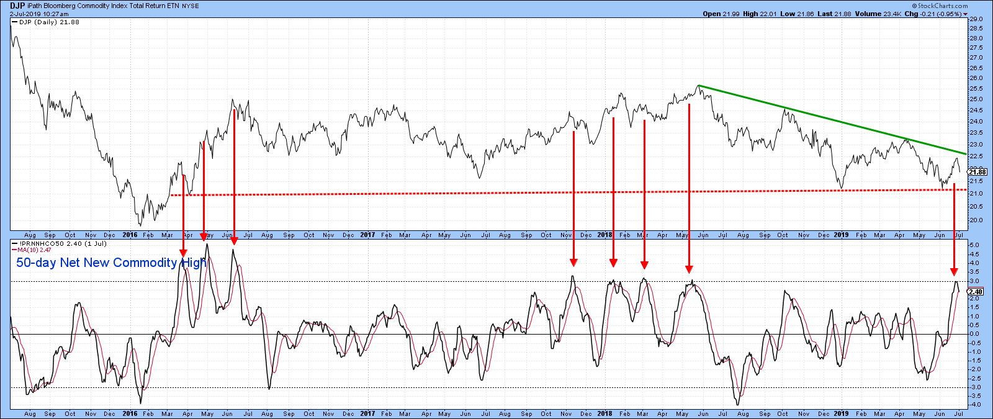Screen dimensions: 993x419
Task: Click the -4.0 tick on indicator axis
Action: click(x=974, y=405)
